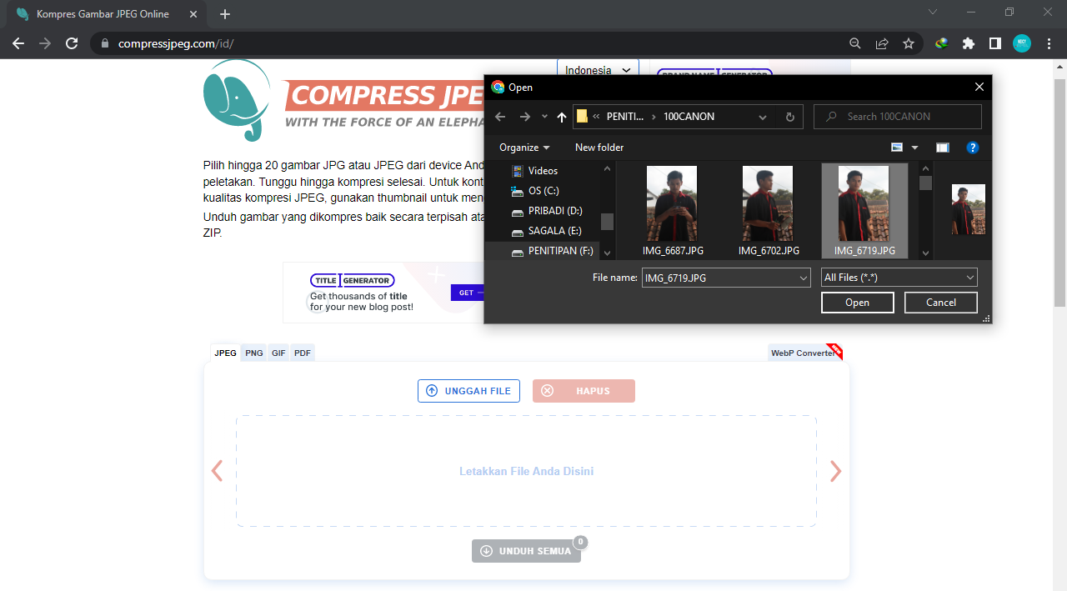The height and width of the screenshot is (591, 1067).
Task: Refresh the 100CANON folder view
Action: pos(790,117)
